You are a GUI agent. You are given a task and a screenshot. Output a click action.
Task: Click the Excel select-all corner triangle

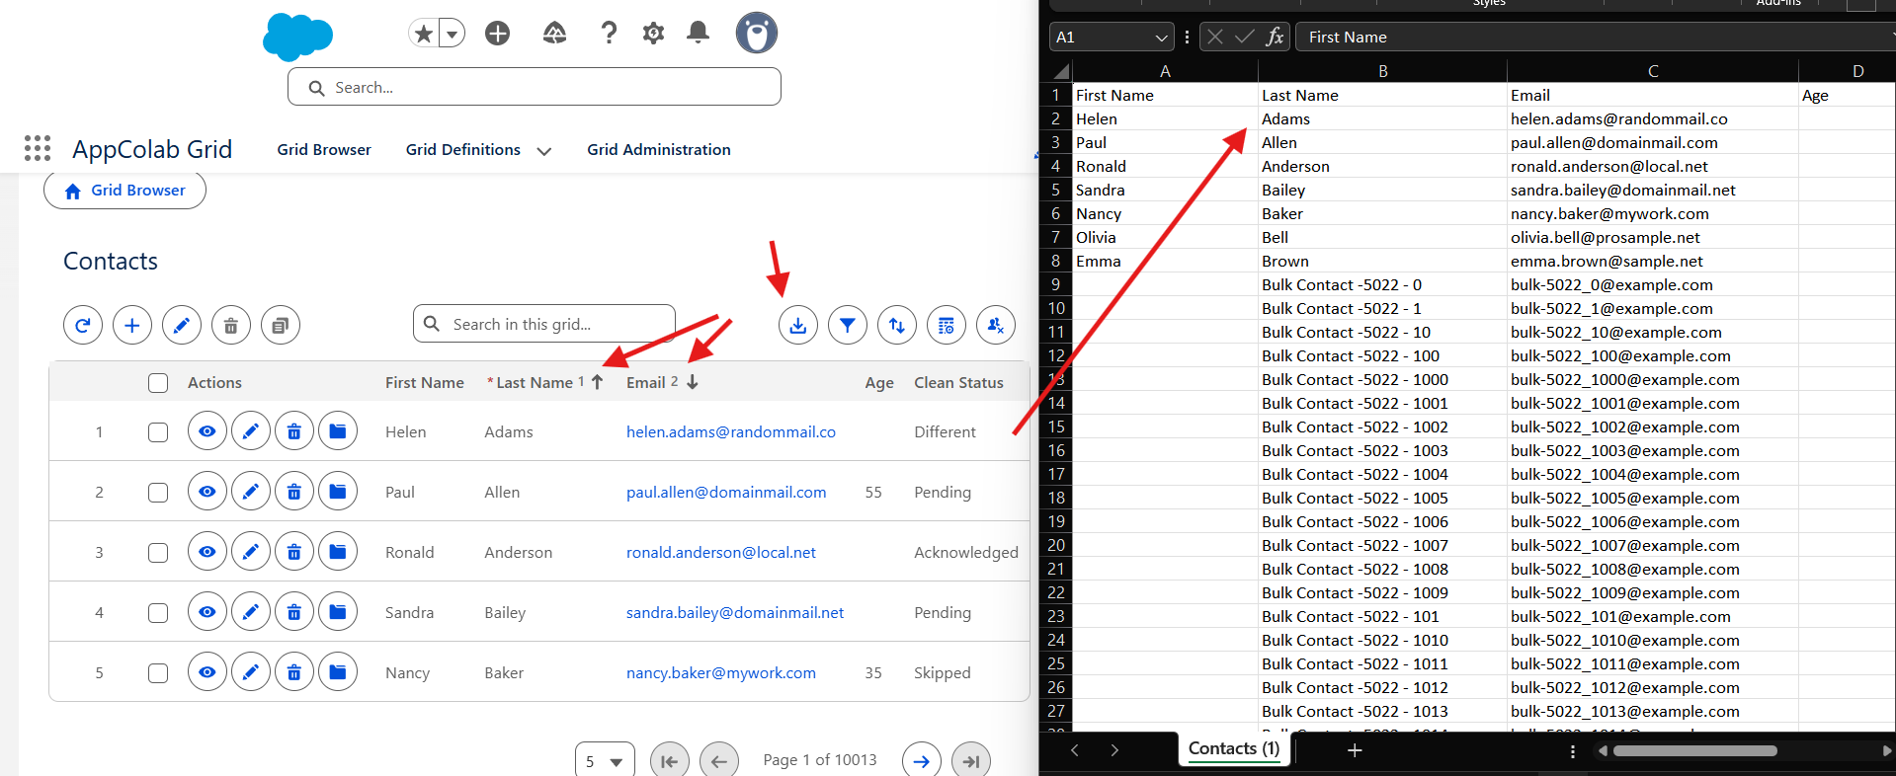[x=1061, y=71]
